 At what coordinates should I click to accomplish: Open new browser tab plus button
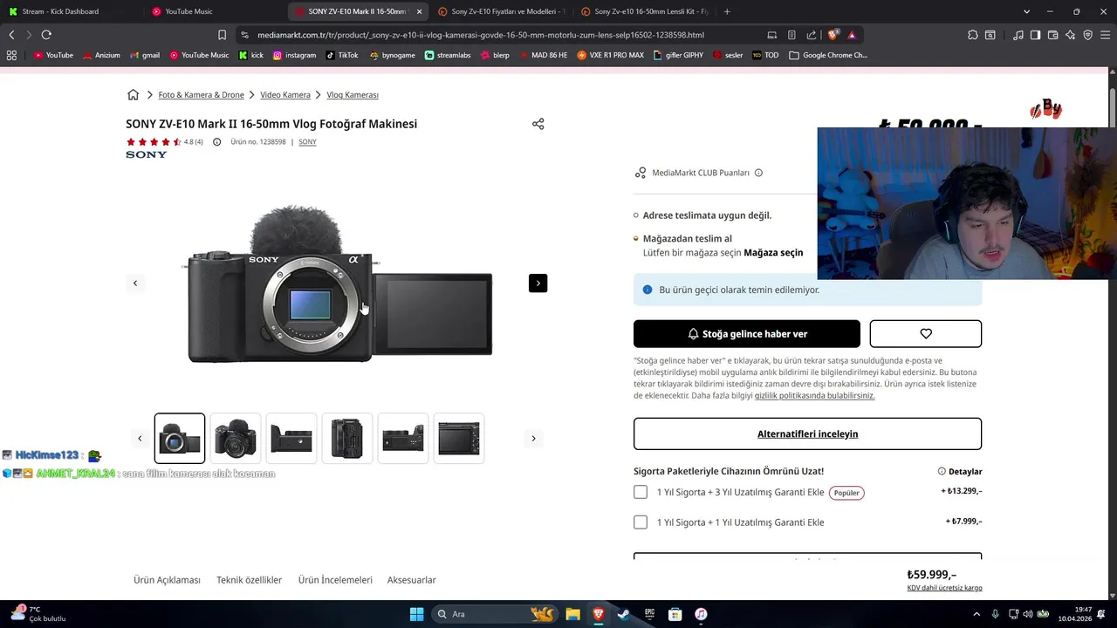click(x=727, y=11)
